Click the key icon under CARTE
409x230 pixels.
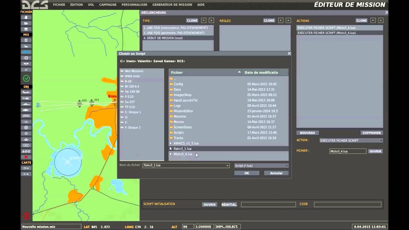pos(26,168)
